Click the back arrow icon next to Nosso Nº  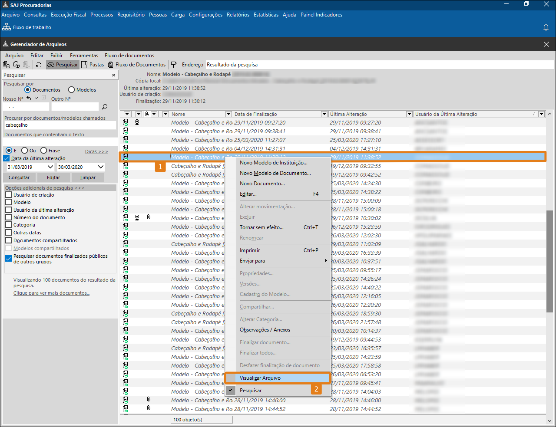point(29,98)
